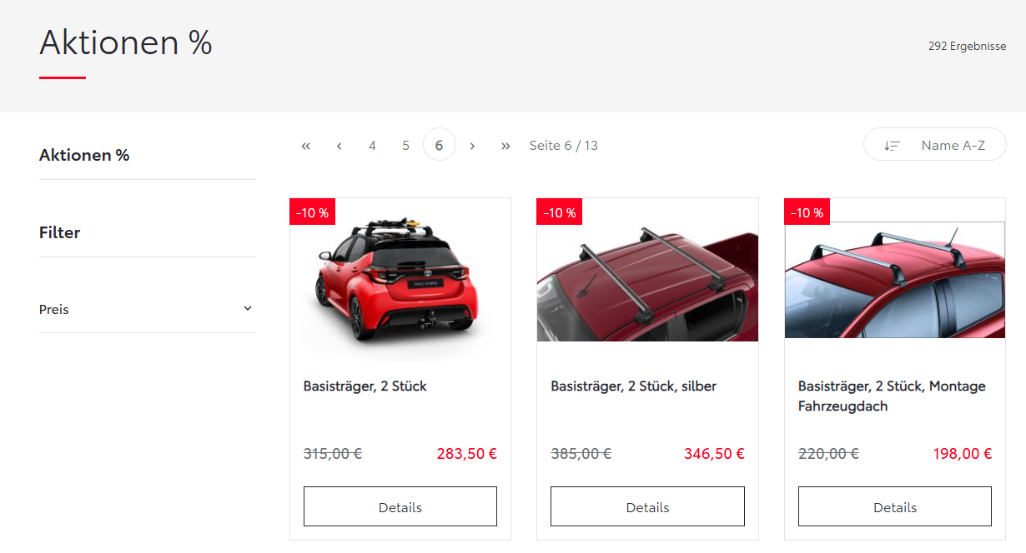
Task: Click the sort order icon beside Name A-Z
Action: [x=893, y=146]
